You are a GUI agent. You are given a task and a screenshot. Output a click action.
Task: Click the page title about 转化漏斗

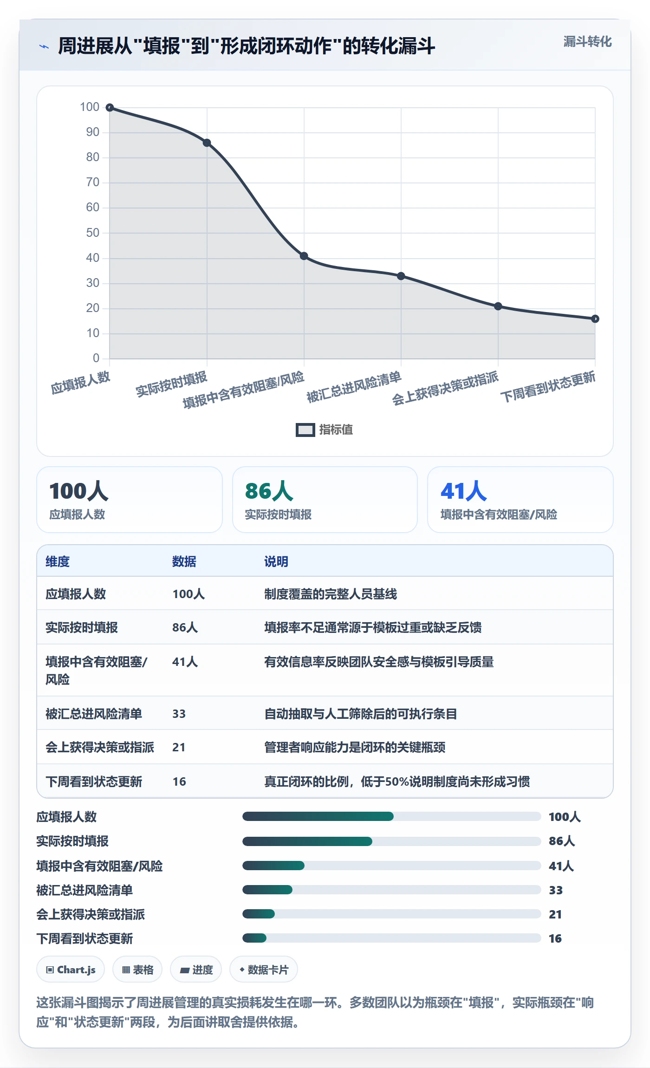click(x=247, y=46)
